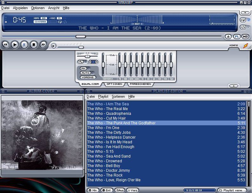Click the Hin (add) playlist button
The width and height of the screenshot is (252, 193).
tap(93, 190)
